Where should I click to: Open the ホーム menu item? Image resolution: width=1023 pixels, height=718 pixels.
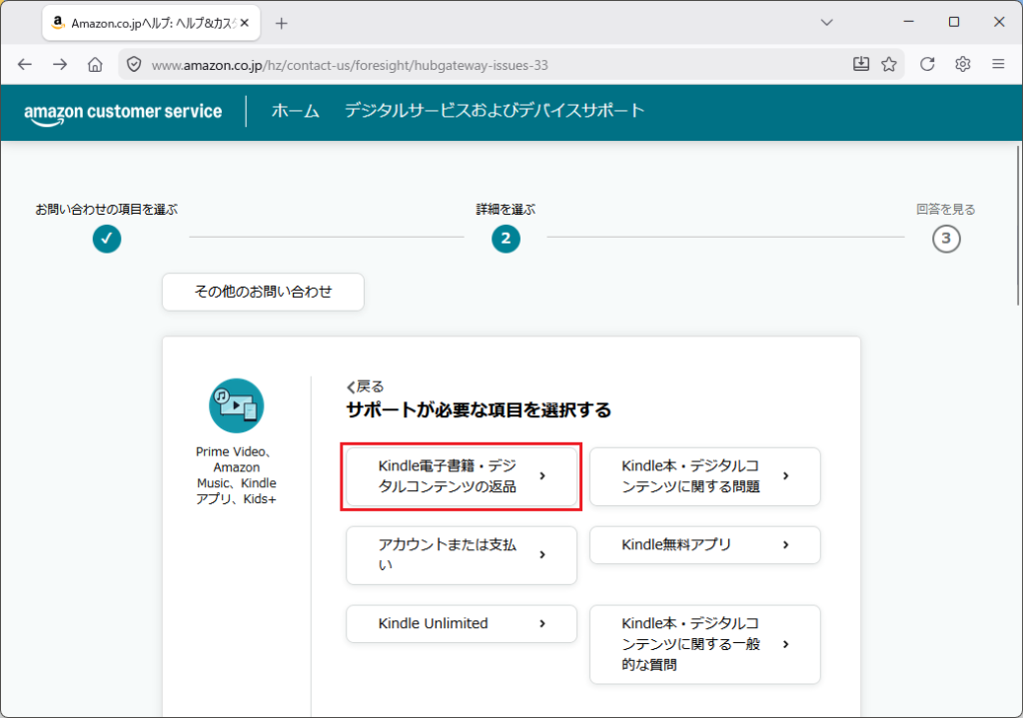[x=296, y=111]
